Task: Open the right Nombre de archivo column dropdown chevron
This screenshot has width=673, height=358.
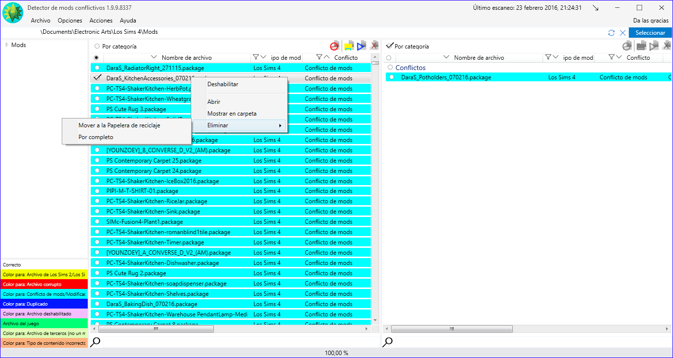Action: click(x=447, y=57)
